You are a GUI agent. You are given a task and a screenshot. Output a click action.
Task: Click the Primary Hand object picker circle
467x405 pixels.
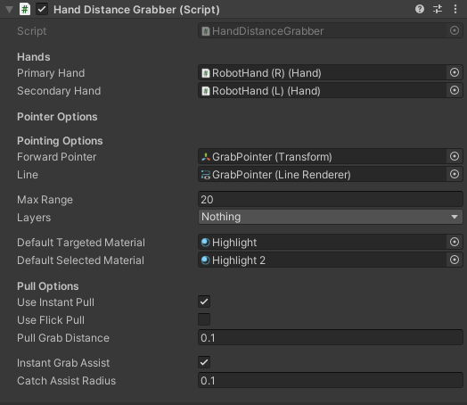coord(455,72)
